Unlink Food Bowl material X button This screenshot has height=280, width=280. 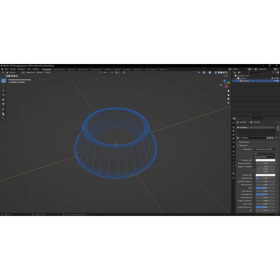(x=273, y=138)
